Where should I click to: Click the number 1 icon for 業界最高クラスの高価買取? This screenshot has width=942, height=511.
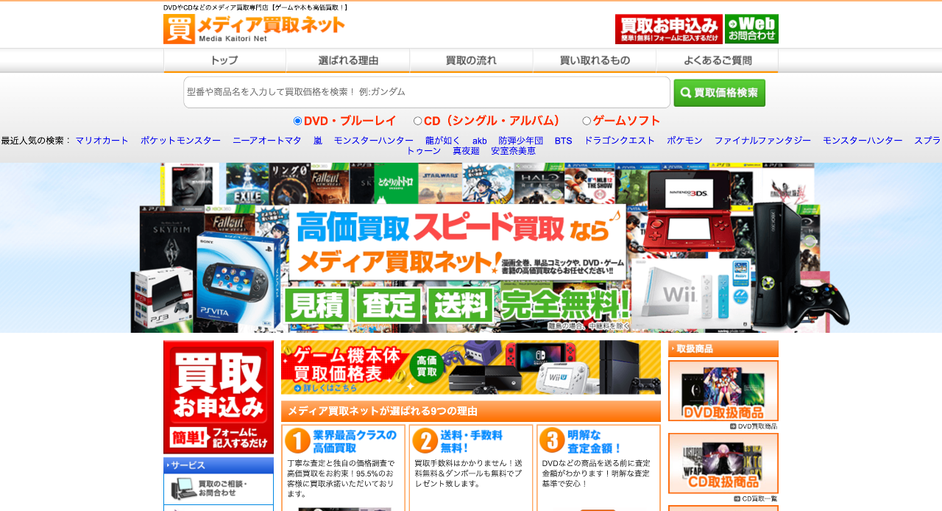coord(297,441)
